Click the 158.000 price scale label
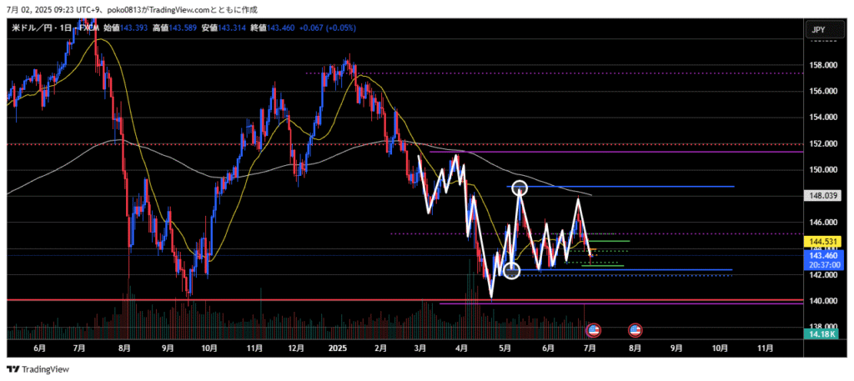 point(822,65)
